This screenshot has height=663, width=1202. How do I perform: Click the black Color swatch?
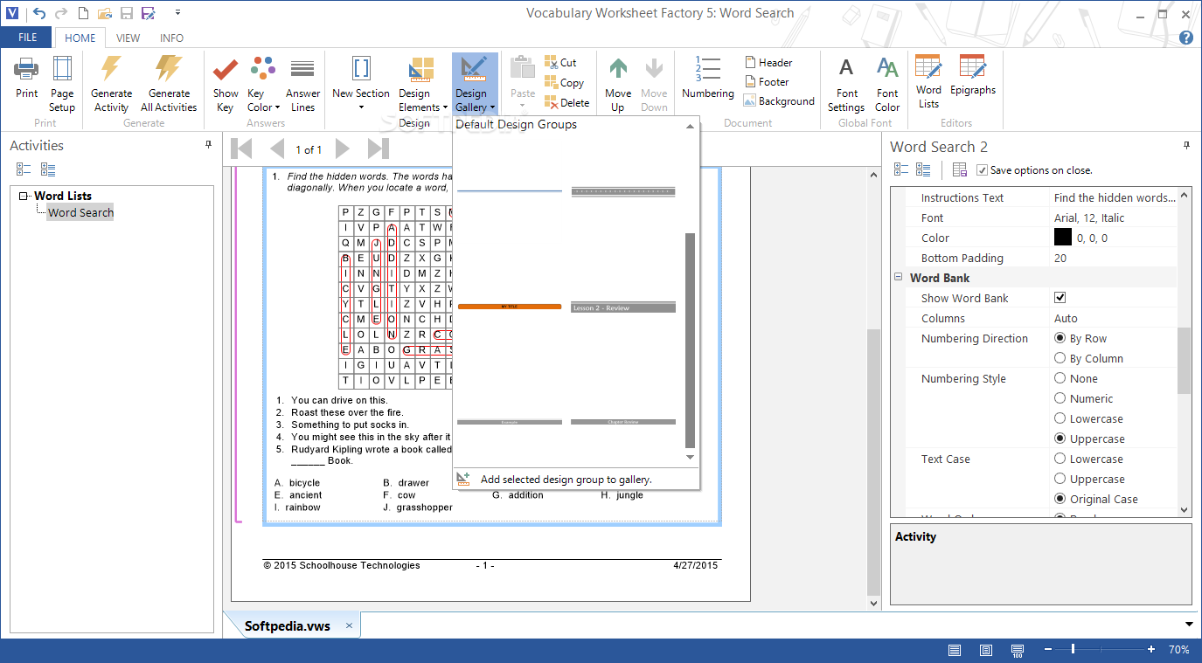(1063, 238)
